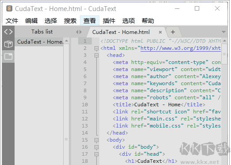231x165 pixels.
Task: Toggle fold of div id="head" on line 17
Action: click(x=96, y=154)
